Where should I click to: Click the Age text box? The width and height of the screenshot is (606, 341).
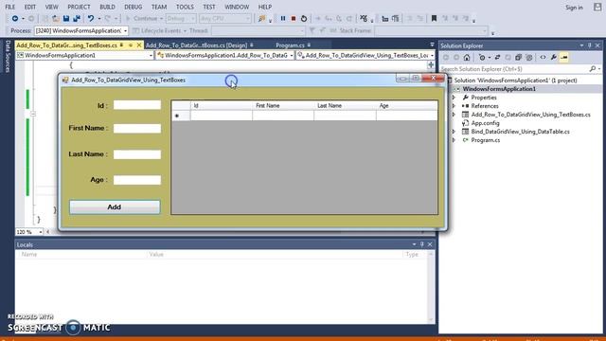(x=137, y=180)
